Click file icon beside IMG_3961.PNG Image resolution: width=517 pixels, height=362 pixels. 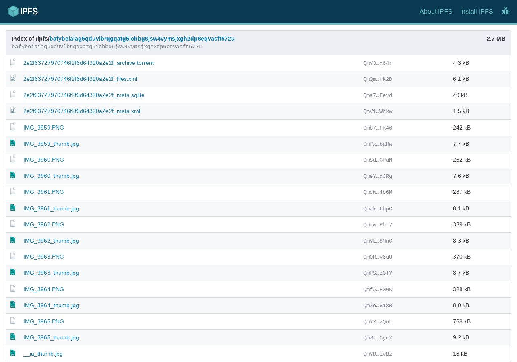coord(13,191)
